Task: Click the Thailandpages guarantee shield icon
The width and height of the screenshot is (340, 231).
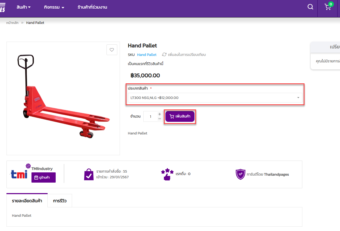Action: 240,174
